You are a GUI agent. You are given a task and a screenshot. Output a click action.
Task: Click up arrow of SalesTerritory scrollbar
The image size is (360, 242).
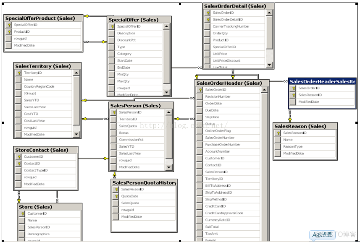tap(76, 73)
